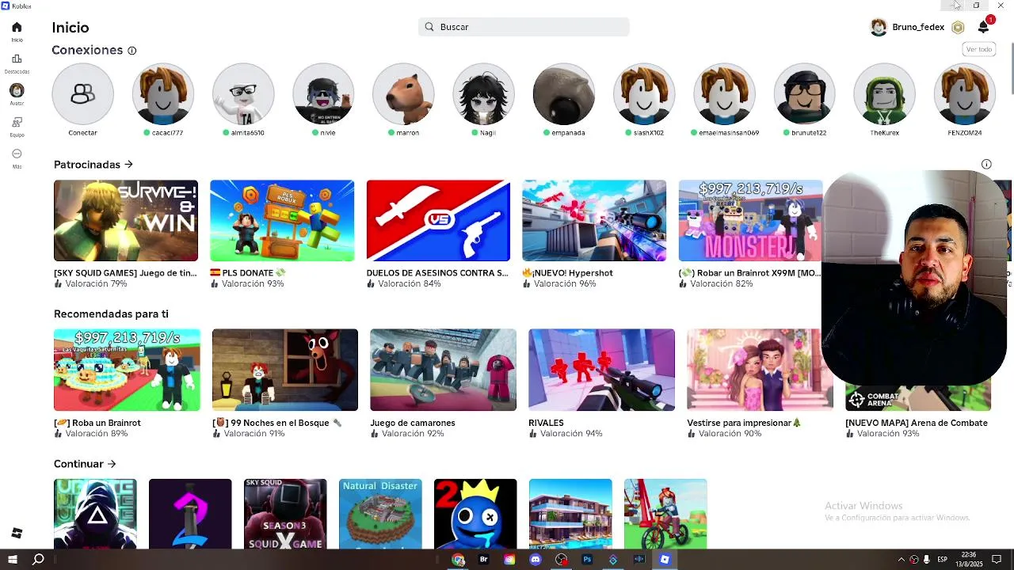Open Photoshop from the taskbar
This screenshot has height=570, width=1014.
587,560
